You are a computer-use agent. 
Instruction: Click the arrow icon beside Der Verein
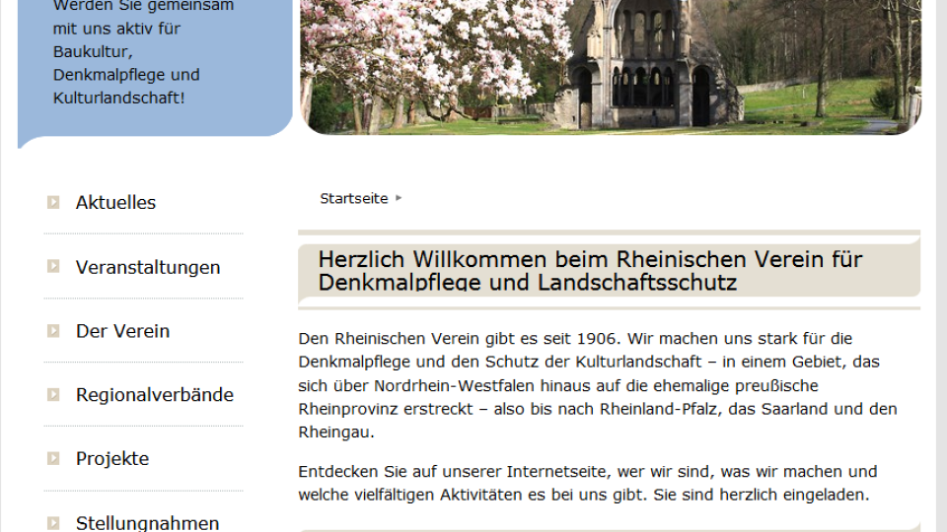tap(53, 331)
